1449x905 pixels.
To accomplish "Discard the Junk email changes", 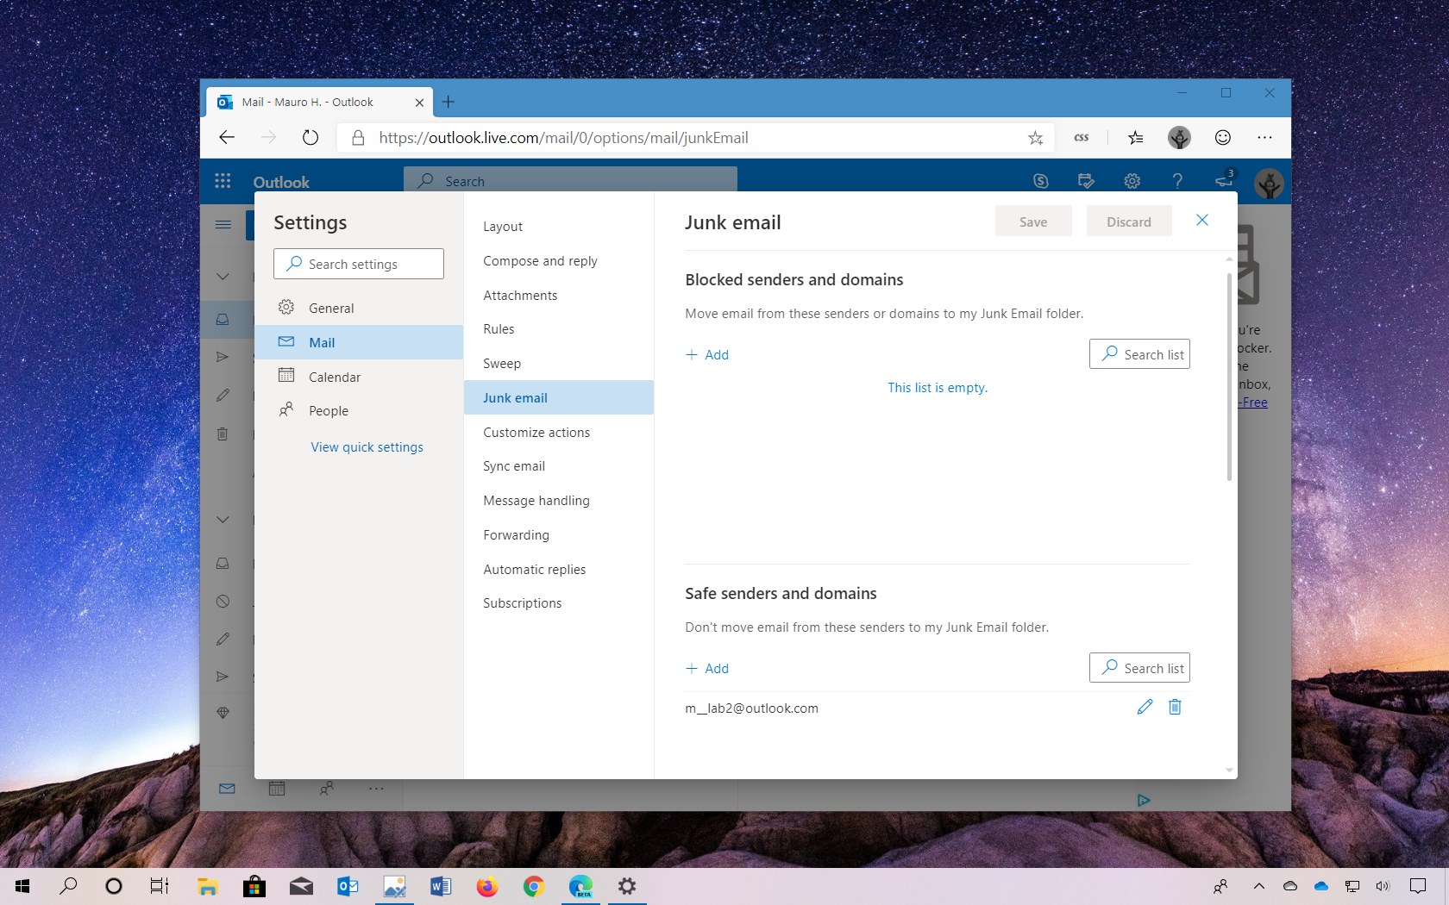I will pyautogui.click(x=1128, y=222).
